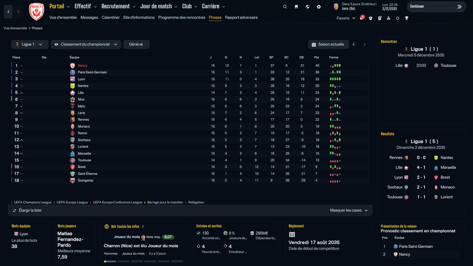This screenshot has width=473, height=266.
Task: Go to previous season with left arrow
Action: pos(354,45)
